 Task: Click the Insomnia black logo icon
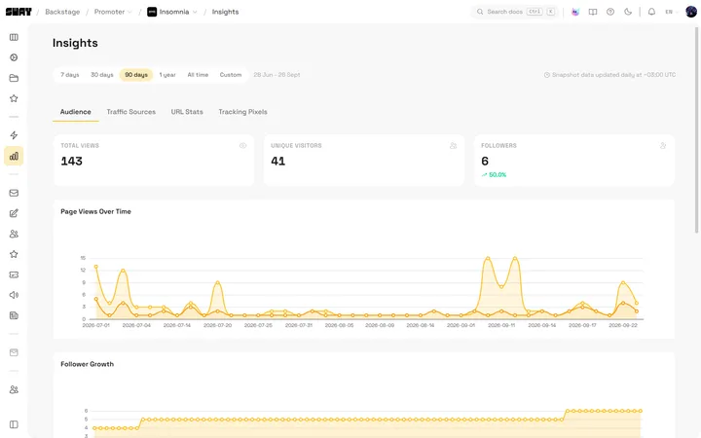click(152, 12)
